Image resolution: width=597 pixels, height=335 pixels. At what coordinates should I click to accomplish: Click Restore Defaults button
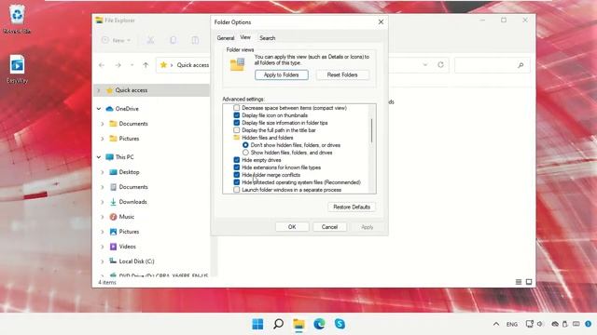point(352,207)
